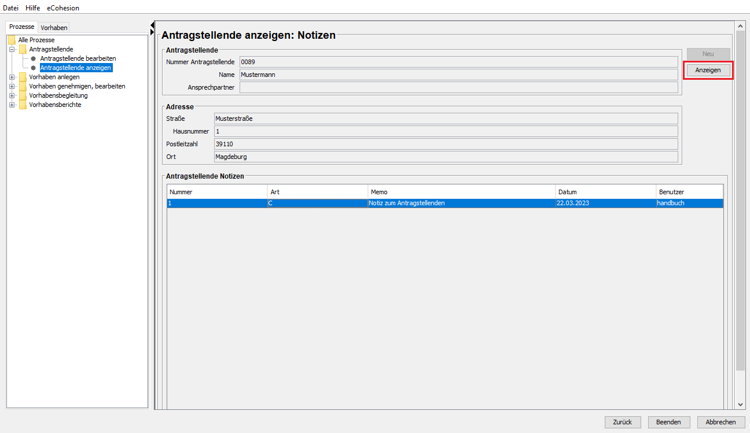Click the Straße field with Musterstraße
This screenshot has height=433, width=750.
(446, 119)
